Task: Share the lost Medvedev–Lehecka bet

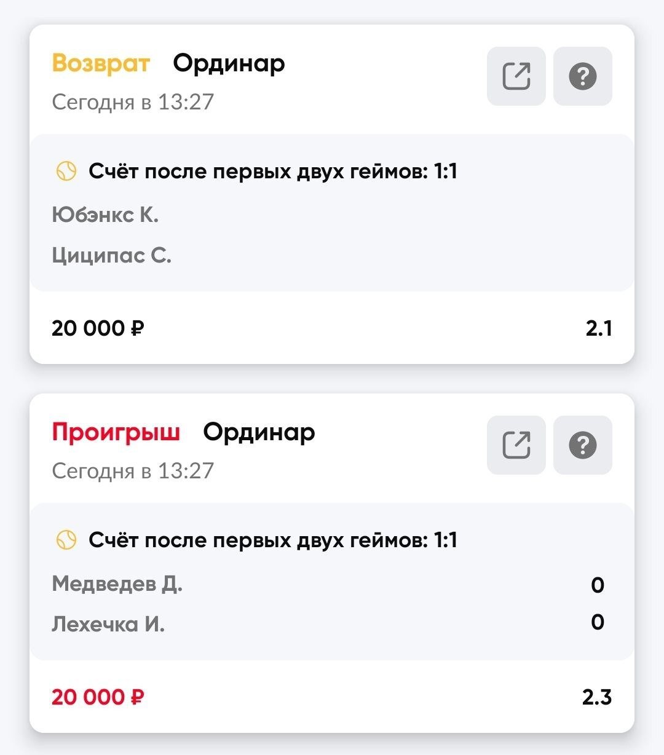Action: pyautogui.click(x=516, y=445)
